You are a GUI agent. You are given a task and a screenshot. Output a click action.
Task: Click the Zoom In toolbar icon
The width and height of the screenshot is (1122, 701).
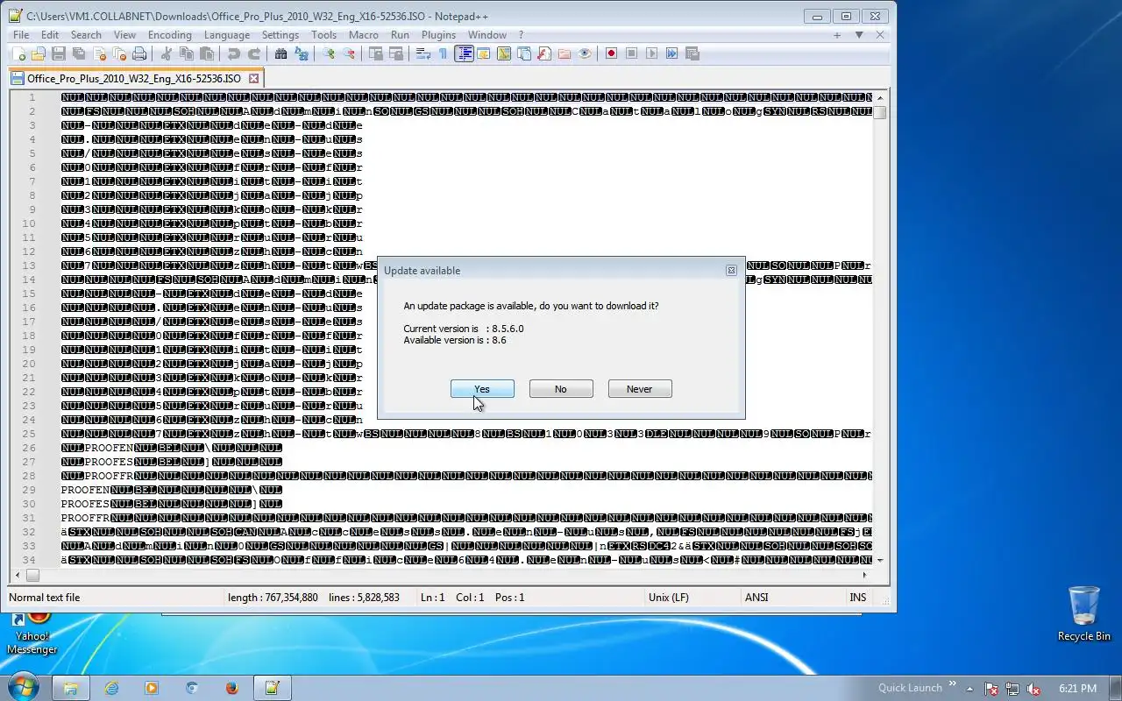(x=329, y=53)
